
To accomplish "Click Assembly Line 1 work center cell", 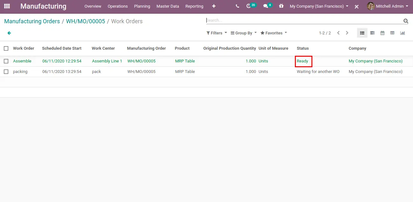I will click(107, 61).
